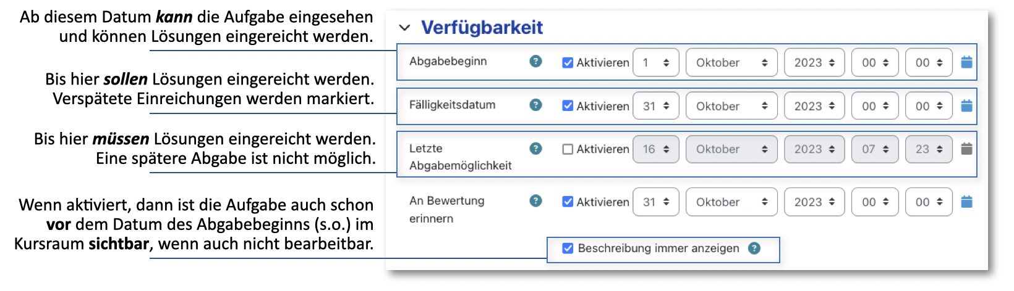1014x291 pixels.
Task: Open calendar picker for An Bewertung erinnern
Action: tap(967, 202)
